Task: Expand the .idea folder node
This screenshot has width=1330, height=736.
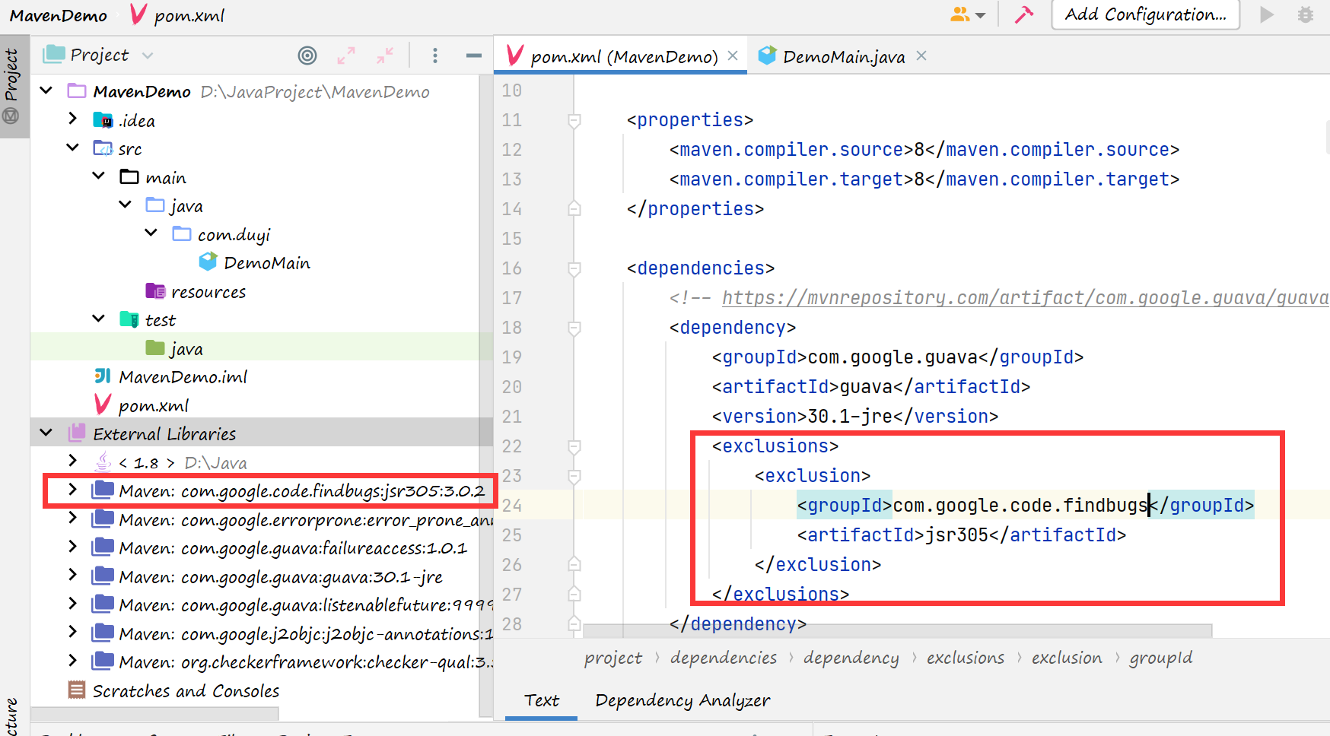Action: (x=72, y=119)
